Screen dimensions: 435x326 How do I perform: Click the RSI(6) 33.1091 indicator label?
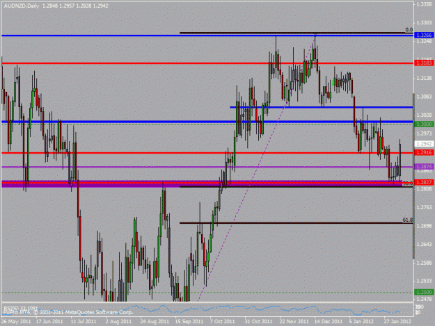coord(20,308)
